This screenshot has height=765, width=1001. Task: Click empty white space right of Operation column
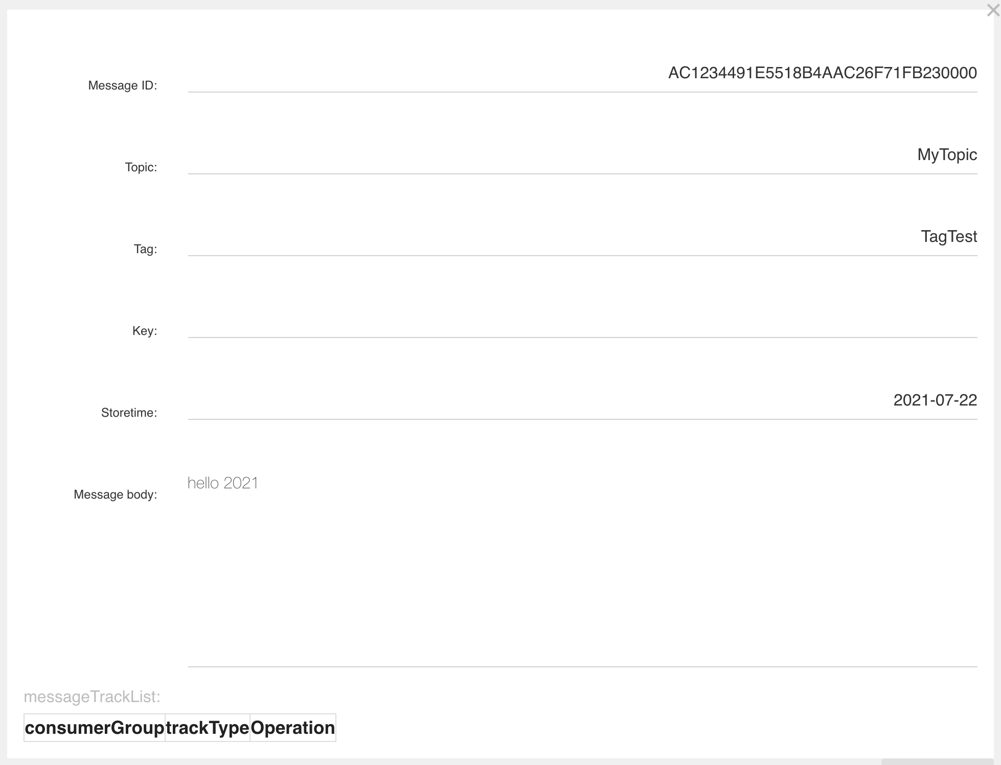coord(613,728)
